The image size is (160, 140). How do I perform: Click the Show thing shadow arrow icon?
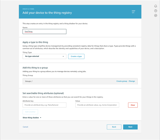pos(41,118)
